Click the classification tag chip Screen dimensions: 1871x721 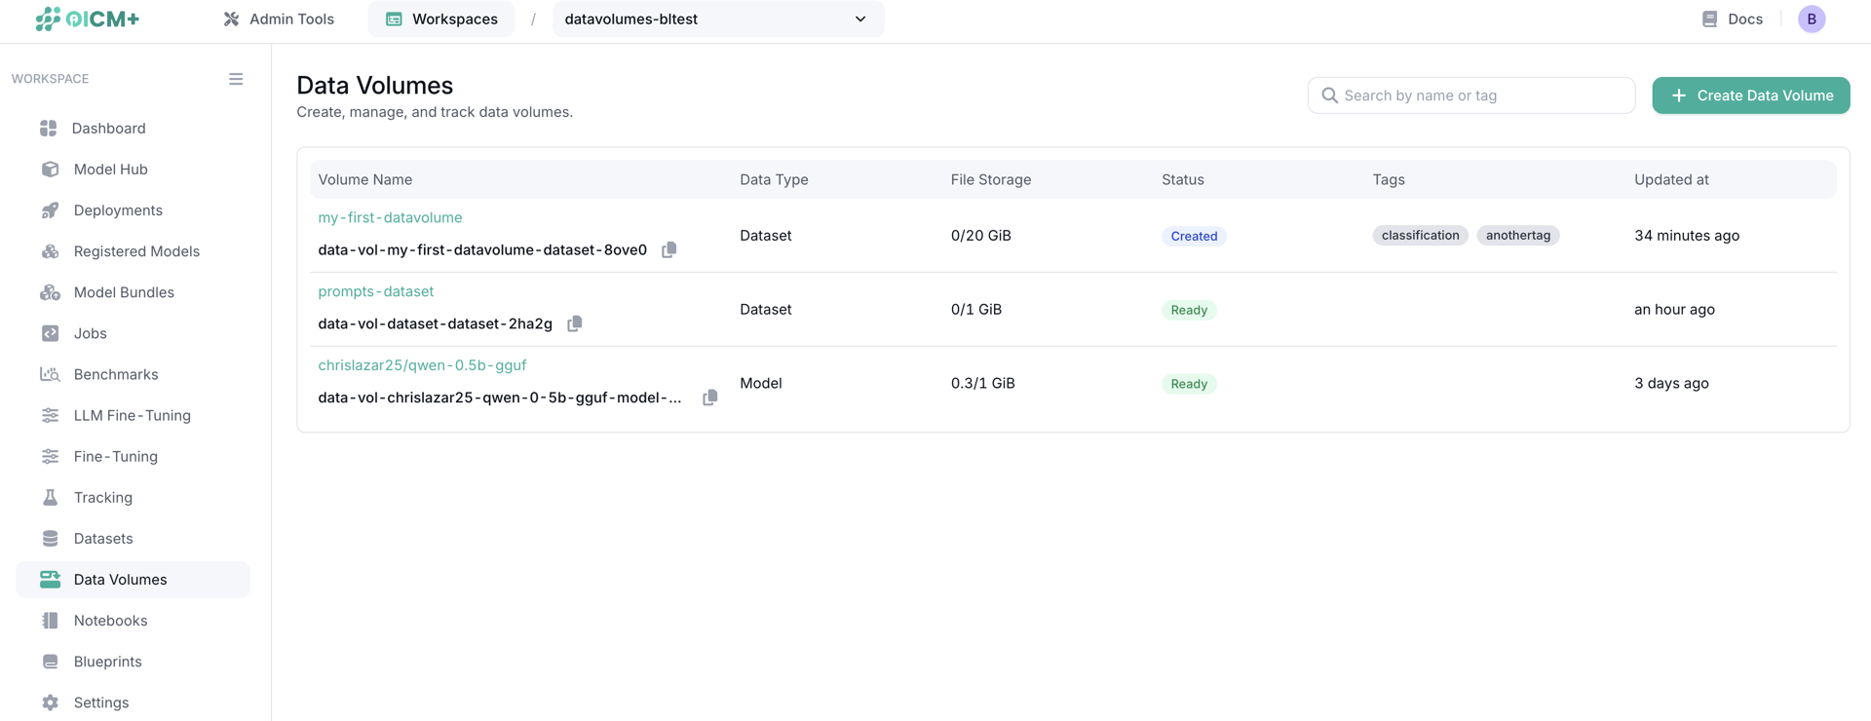click(x=1420, y=236)
